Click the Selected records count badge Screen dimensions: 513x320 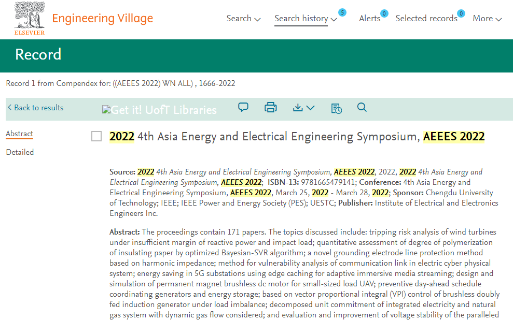point(461,13)
